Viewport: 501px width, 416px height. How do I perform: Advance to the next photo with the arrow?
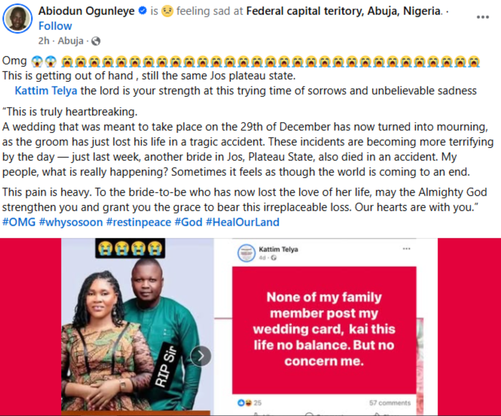[201, 356]
